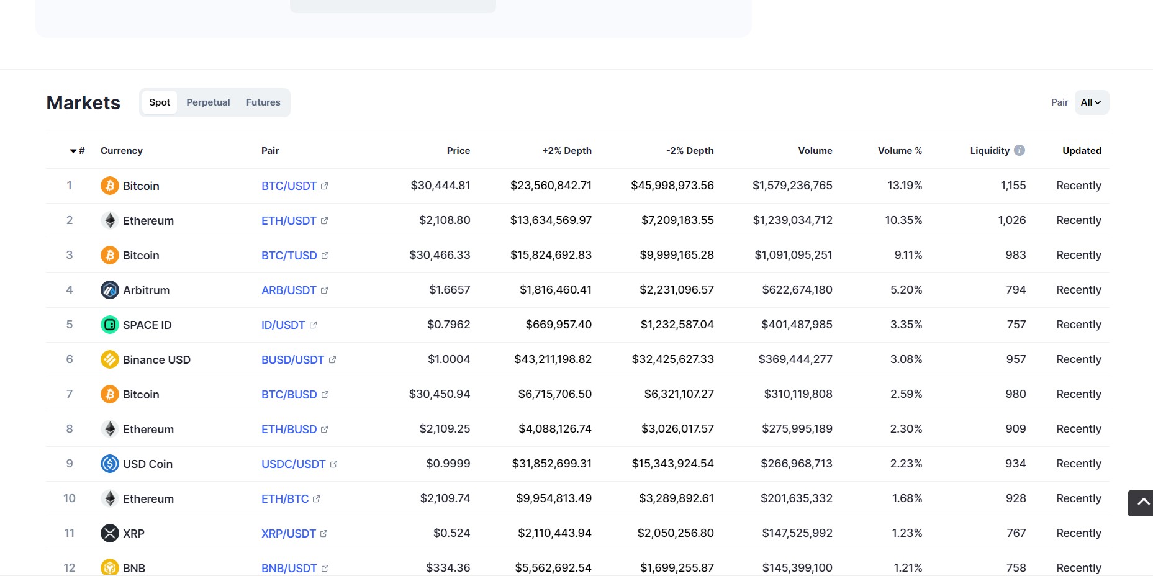The image size is (1153, 576).
Task: Click the external link icon next to ID/USDT
Action: 313,325
